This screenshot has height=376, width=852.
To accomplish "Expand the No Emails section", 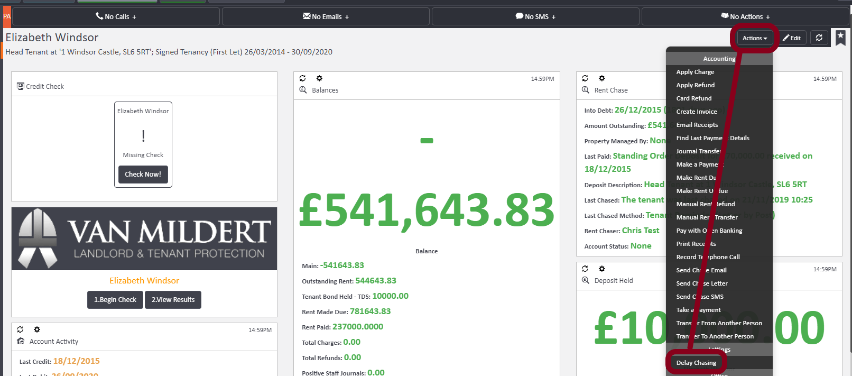I will (x=326, y=17).
